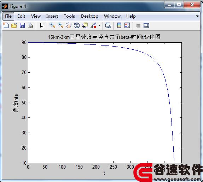
Task: Open the Tools menu
Action: [x=69, y=16]
